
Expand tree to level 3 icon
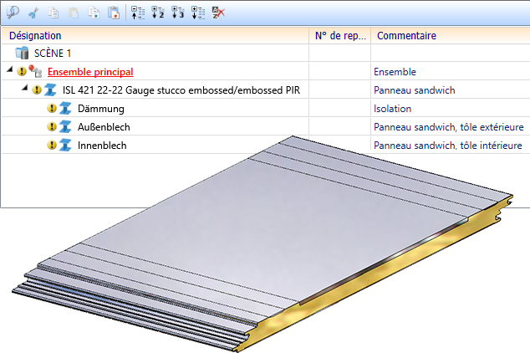(x=178, y=13)
